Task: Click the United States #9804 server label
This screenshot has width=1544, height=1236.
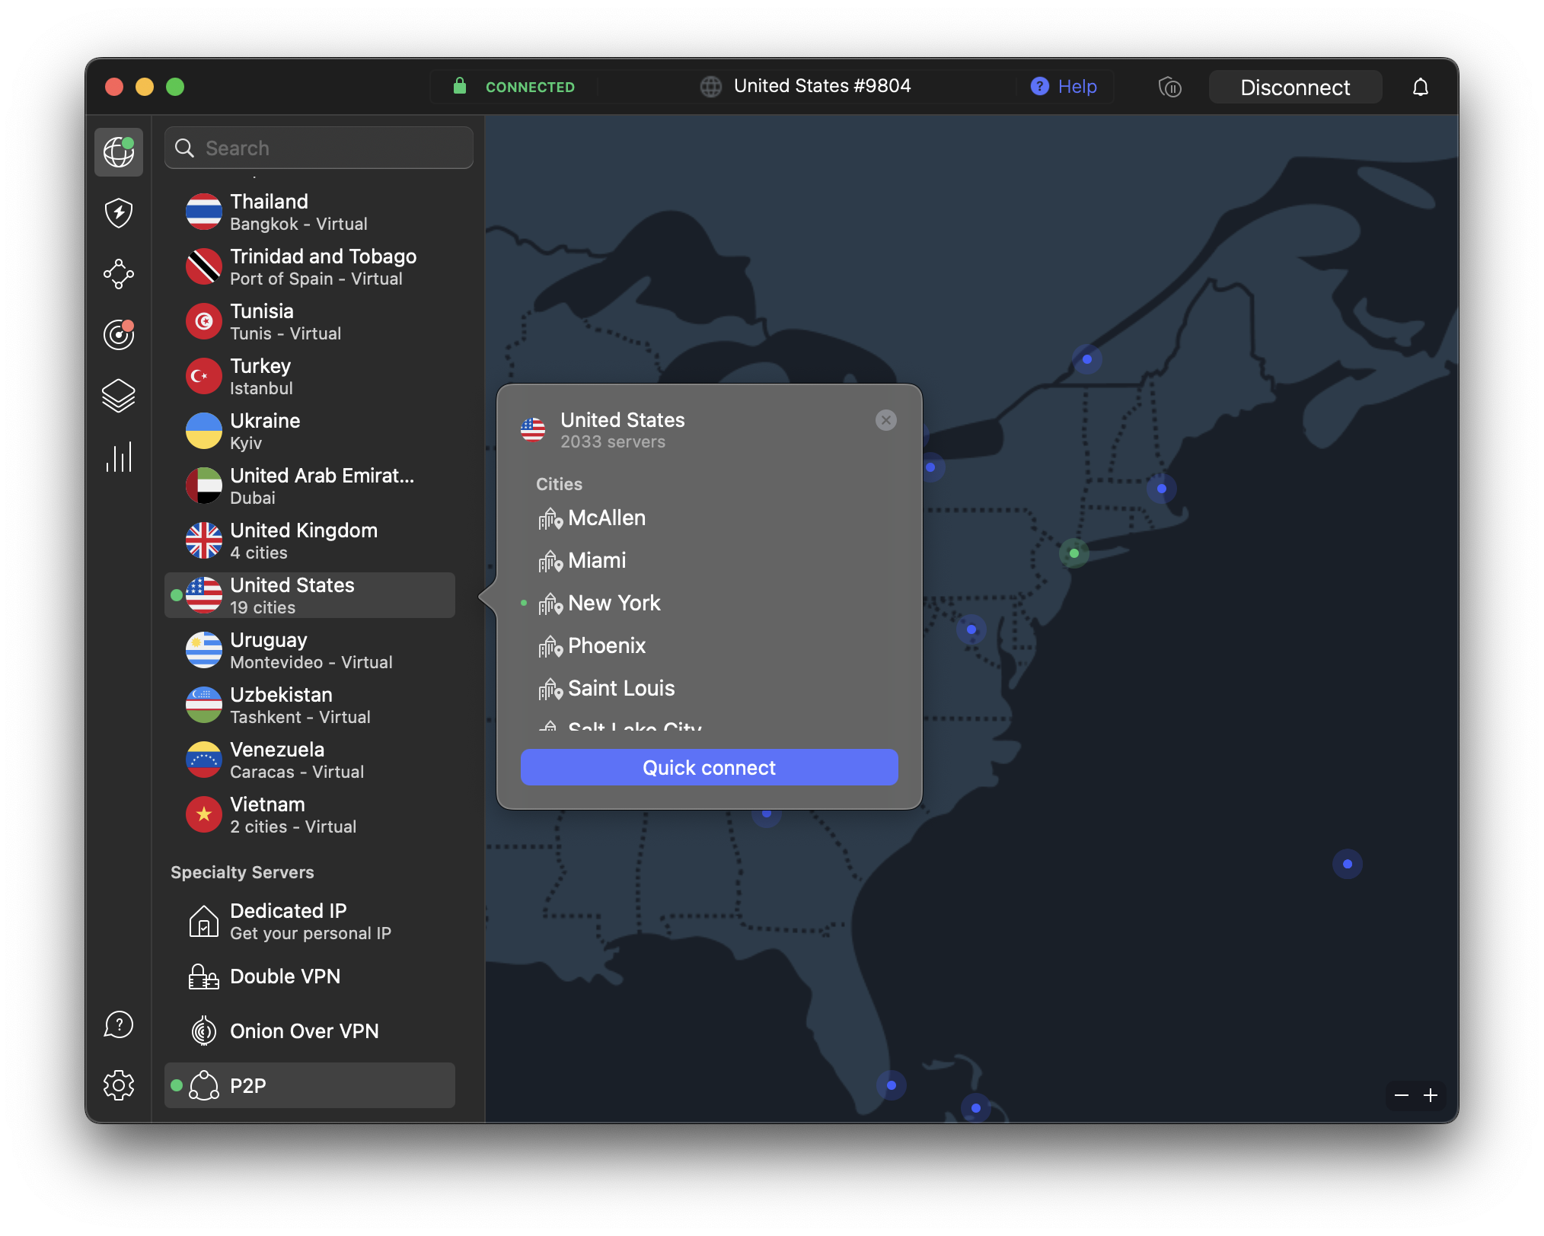Action: (x=822, y=86)
